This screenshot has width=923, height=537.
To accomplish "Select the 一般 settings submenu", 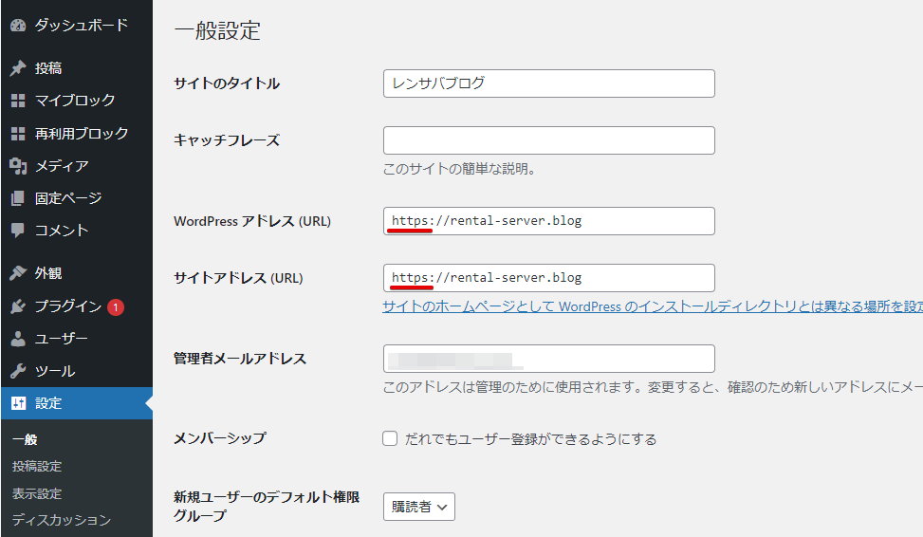I will point(25,440).
